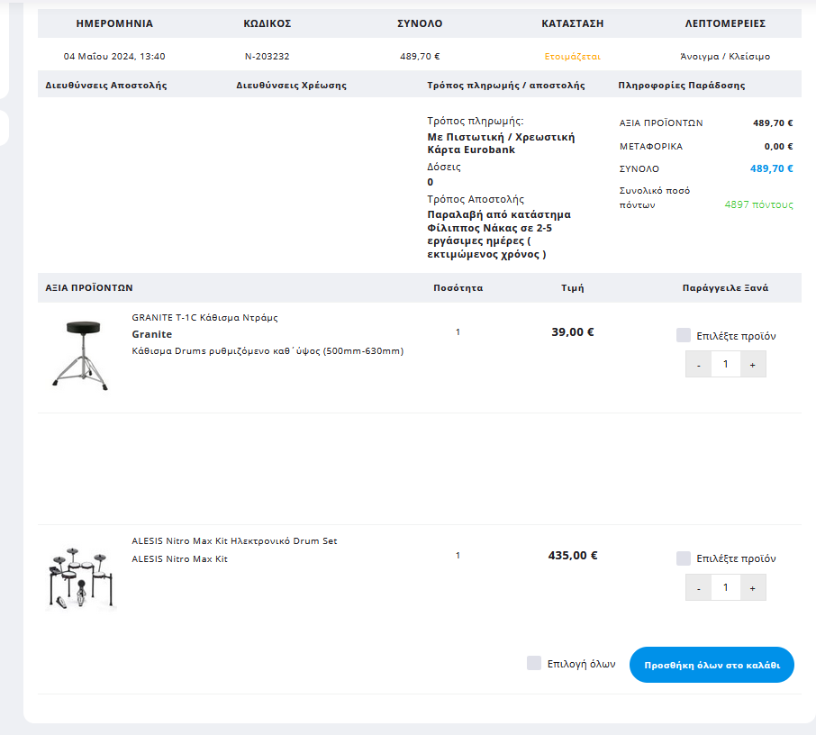Click ΚΑΤΑΣΤΑΣΗ column header
The height and width of the screenshot is (735, 816).
[x=573, y=23]
